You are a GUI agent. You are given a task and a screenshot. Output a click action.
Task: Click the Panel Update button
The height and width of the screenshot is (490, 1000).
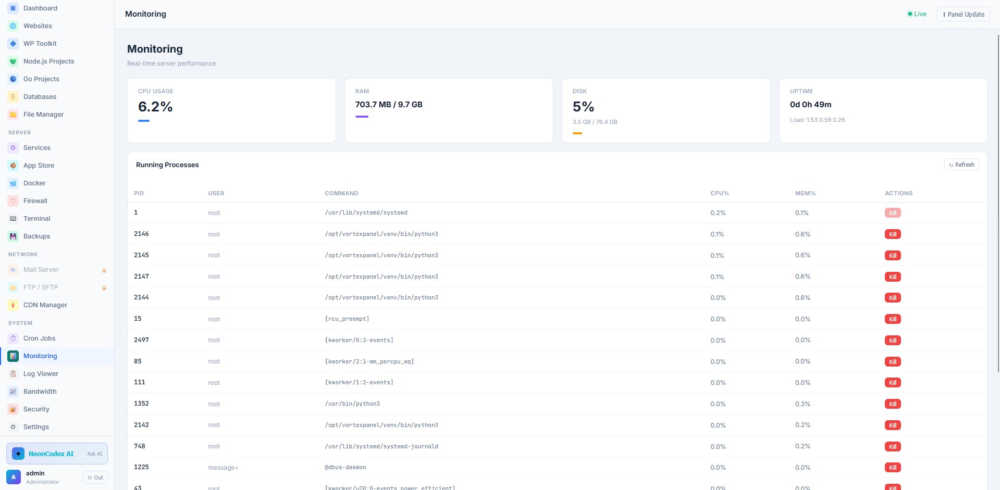tap(963, 14)
